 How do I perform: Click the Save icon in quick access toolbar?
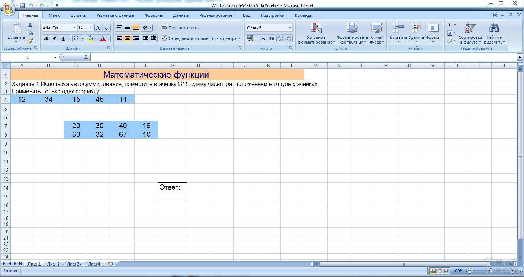tap(23, 5)
